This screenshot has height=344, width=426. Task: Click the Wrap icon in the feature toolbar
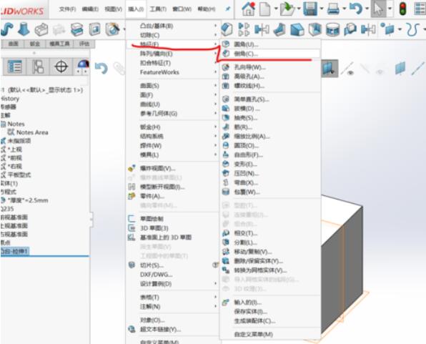point(332,29)
